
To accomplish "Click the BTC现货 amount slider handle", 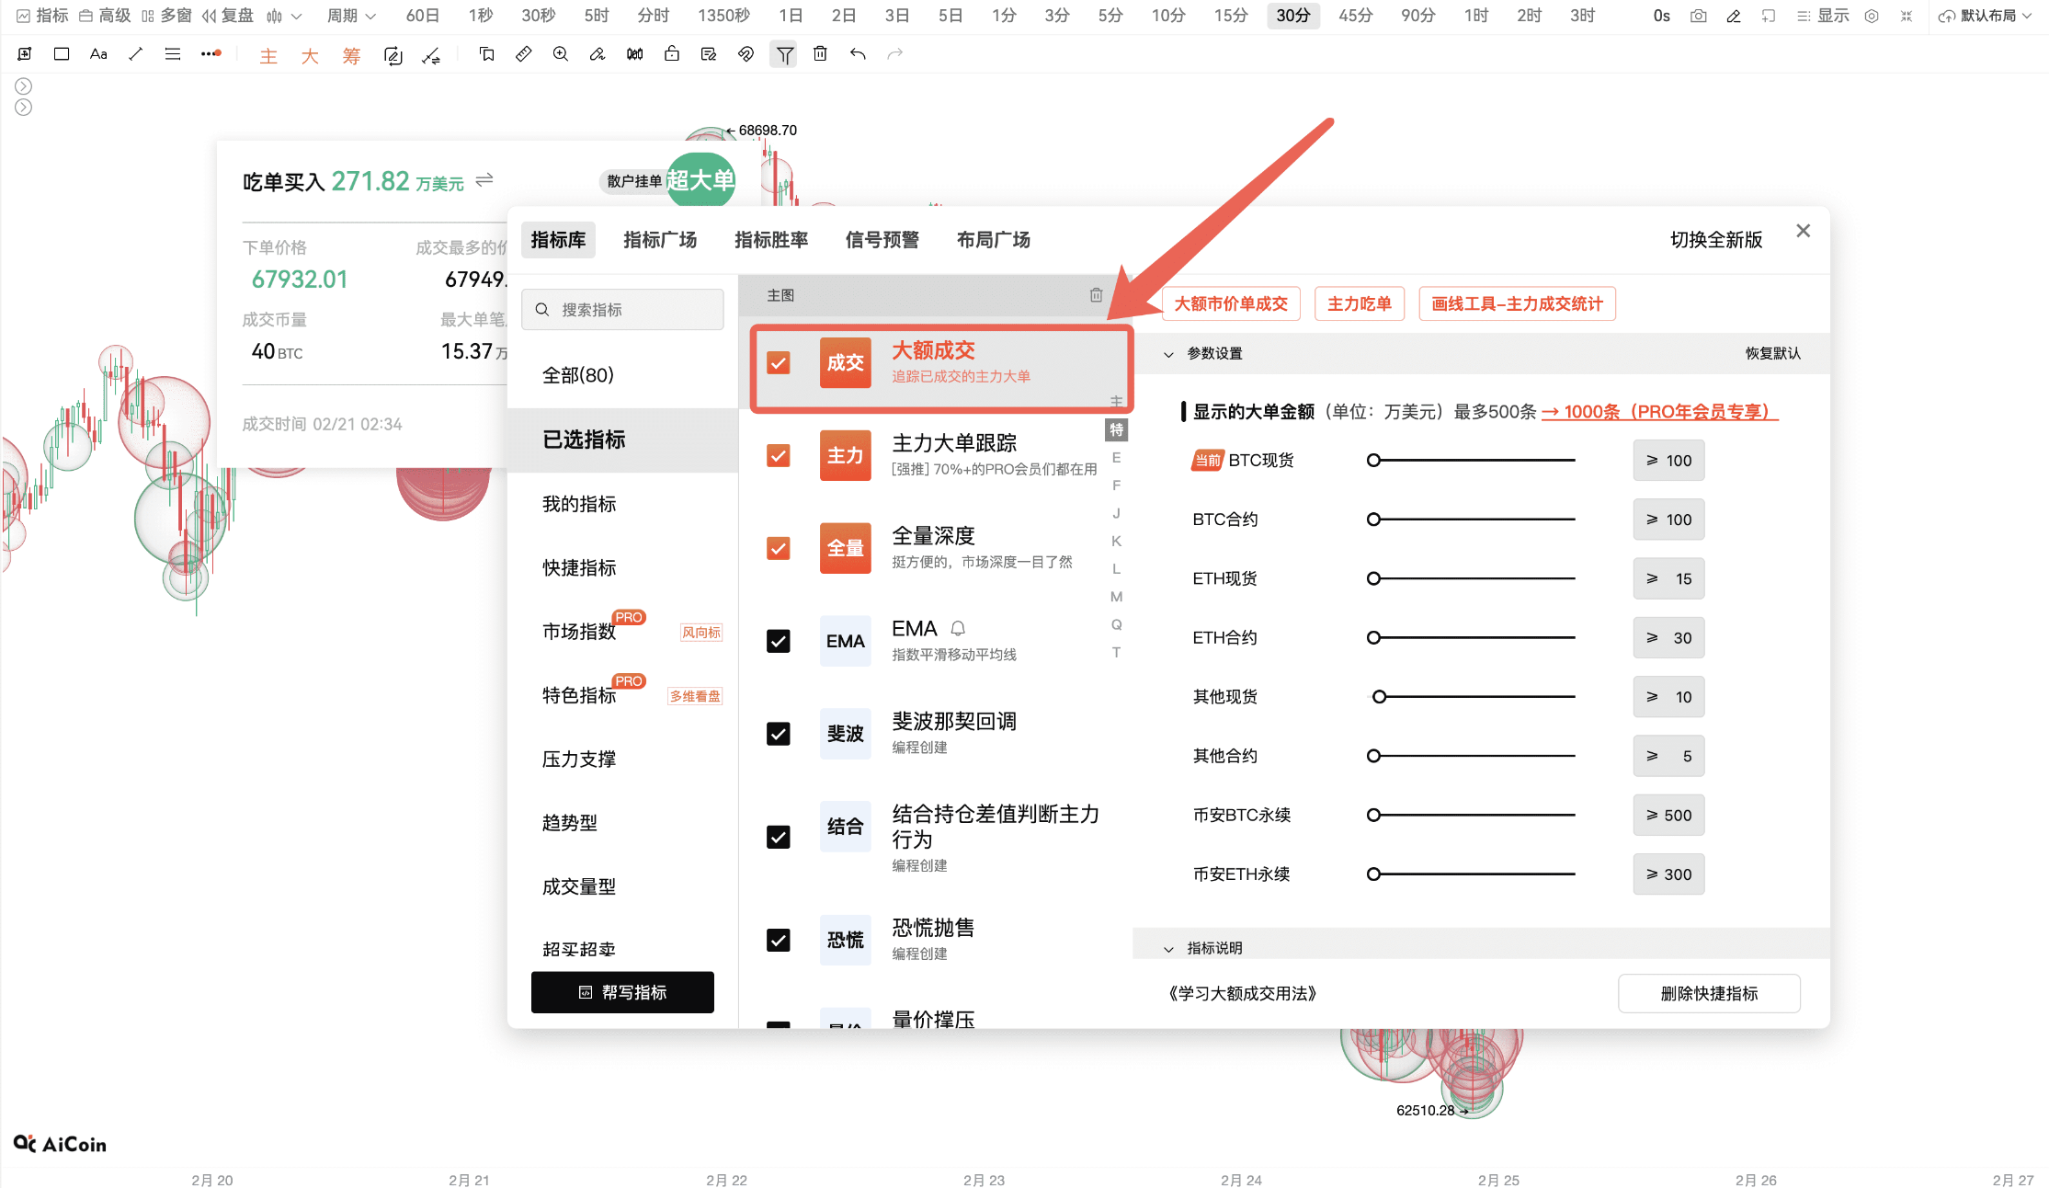I will 1373,460.
